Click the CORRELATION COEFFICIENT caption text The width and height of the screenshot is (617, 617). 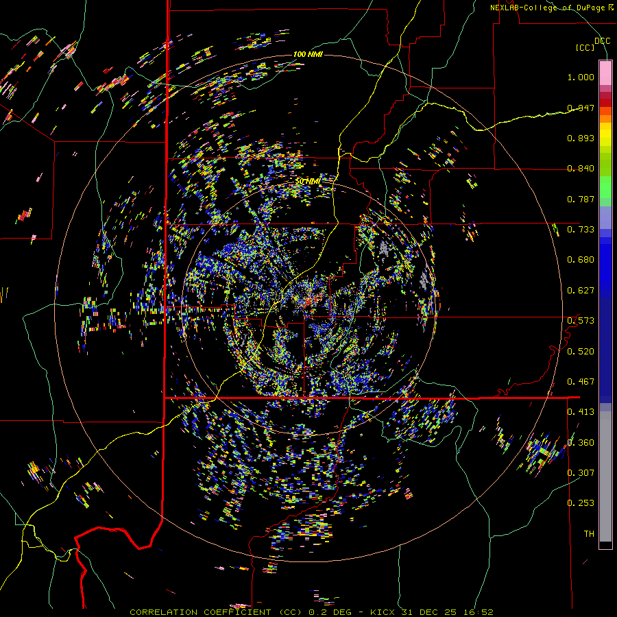200,612
